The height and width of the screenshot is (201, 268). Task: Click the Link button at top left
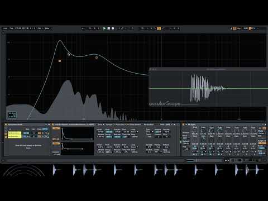pos(5,28)
